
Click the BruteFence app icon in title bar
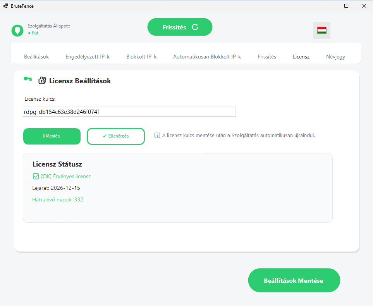coord(6,6)
